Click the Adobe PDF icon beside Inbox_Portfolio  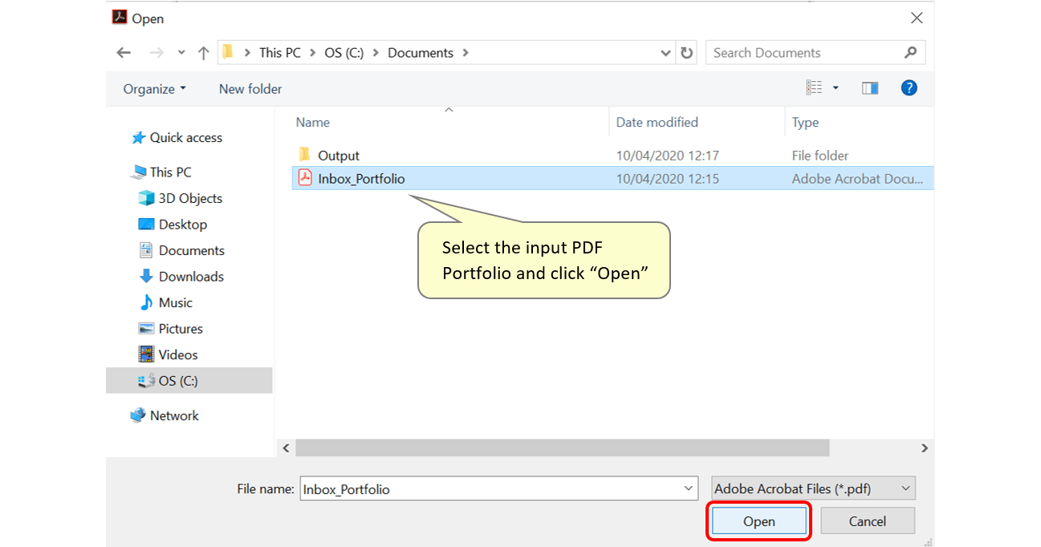click(304, 178)
